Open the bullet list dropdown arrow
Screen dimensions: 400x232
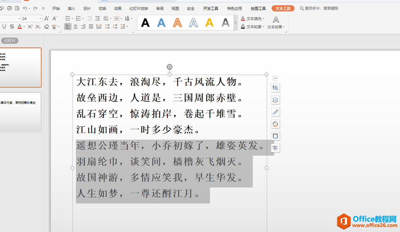click(x=72, y=18)
